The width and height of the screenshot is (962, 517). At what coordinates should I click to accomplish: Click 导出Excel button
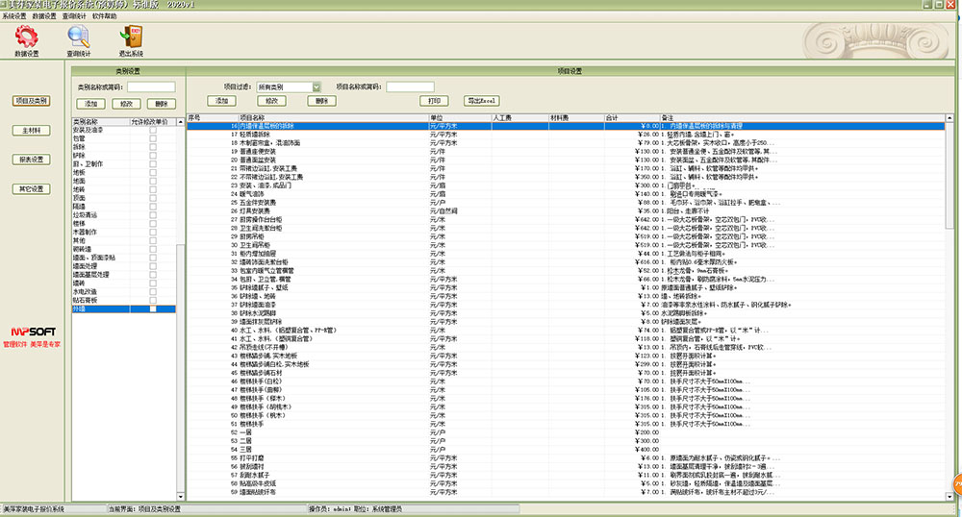coord(481,101)
